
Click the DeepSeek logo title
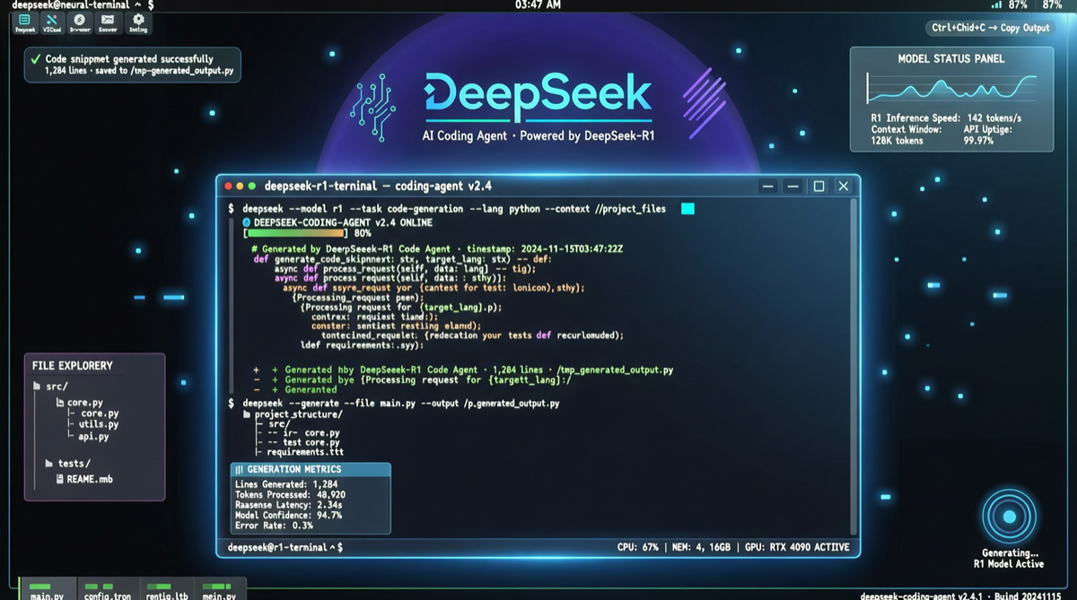tap(538, 98)
